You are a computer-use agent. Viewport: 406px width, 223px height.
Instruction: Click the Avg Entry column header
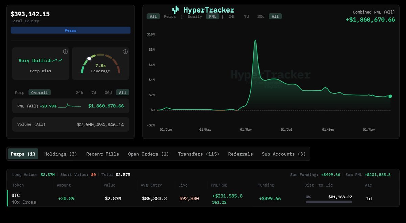[151, 185]
